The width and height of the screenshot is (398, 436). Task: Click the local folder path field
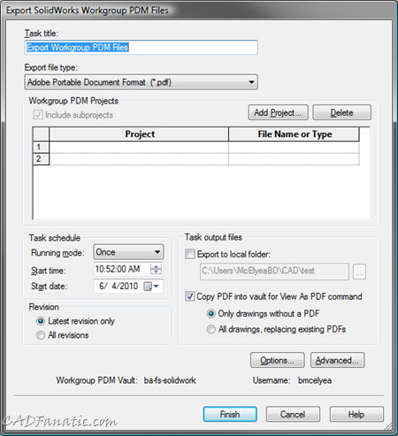tap(274, 272)
